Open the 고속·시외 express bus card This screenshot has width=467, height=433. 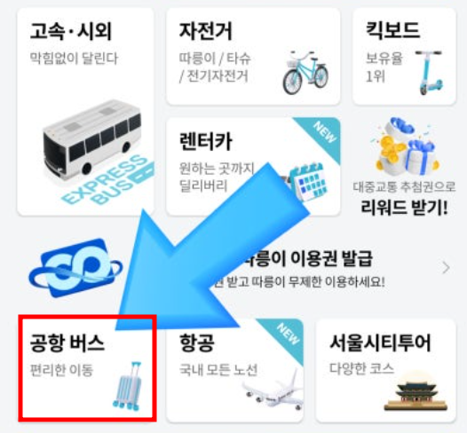tap(86, 112)
